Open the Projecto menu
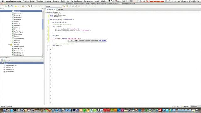This screenshot has height=113, width=201. point(56,1)
